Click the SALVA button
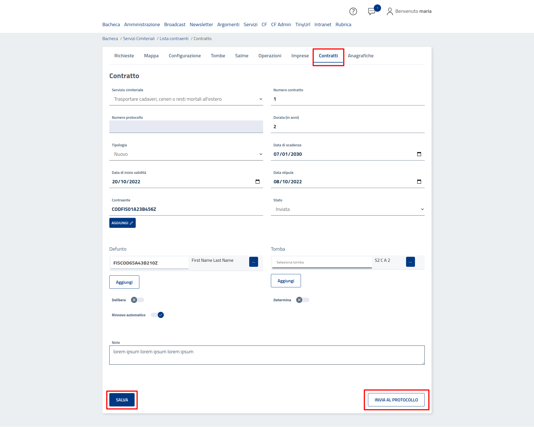 (122, 400)
